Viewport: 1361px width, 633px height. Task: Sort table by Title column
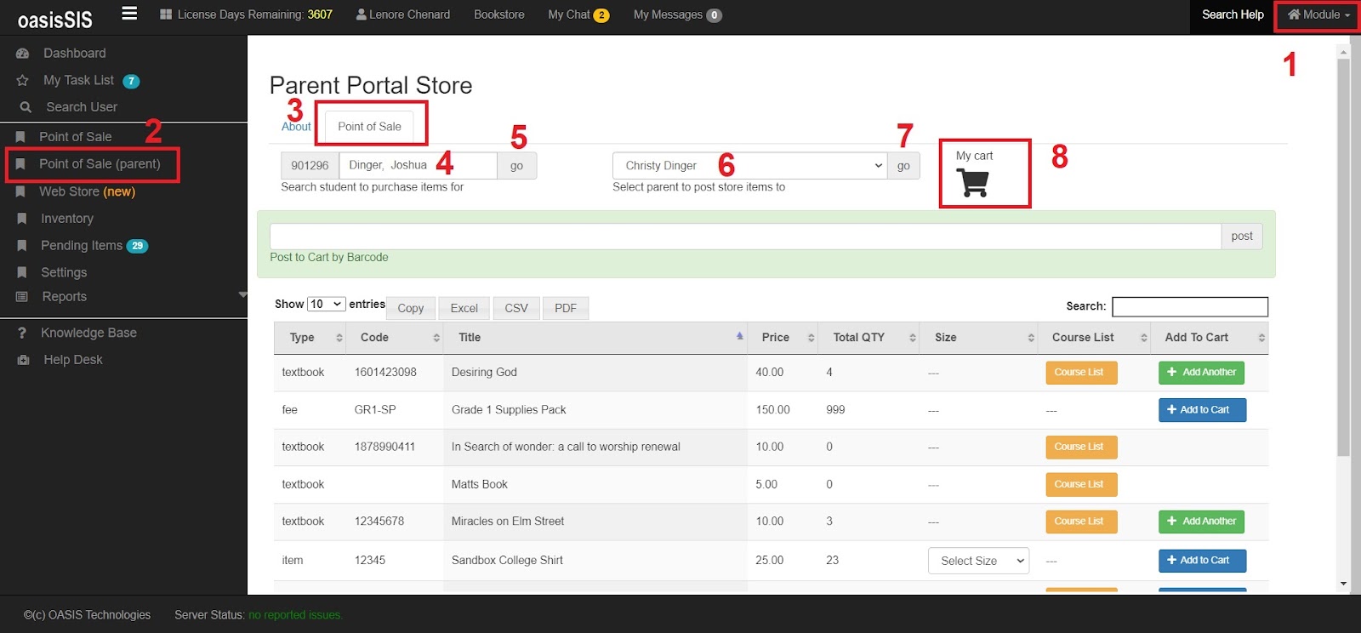click(595, 338)
